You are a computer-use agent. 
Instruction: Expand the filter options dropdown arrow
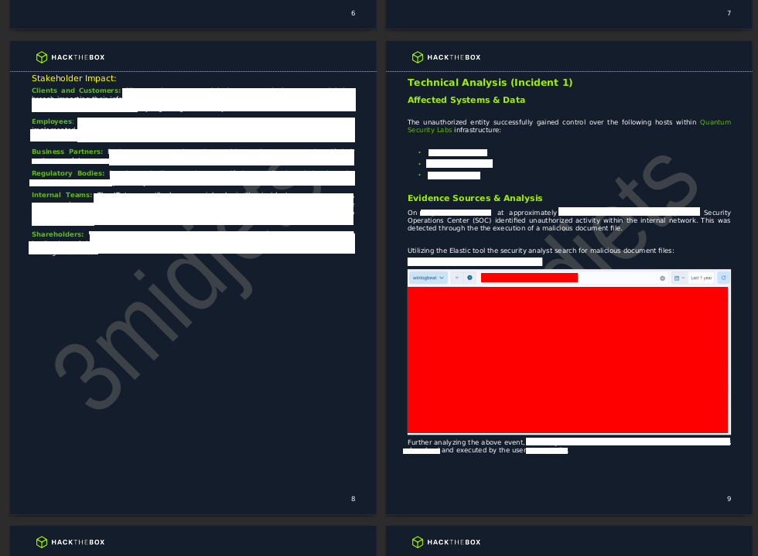pyautogui.click(x=456, y=278)
